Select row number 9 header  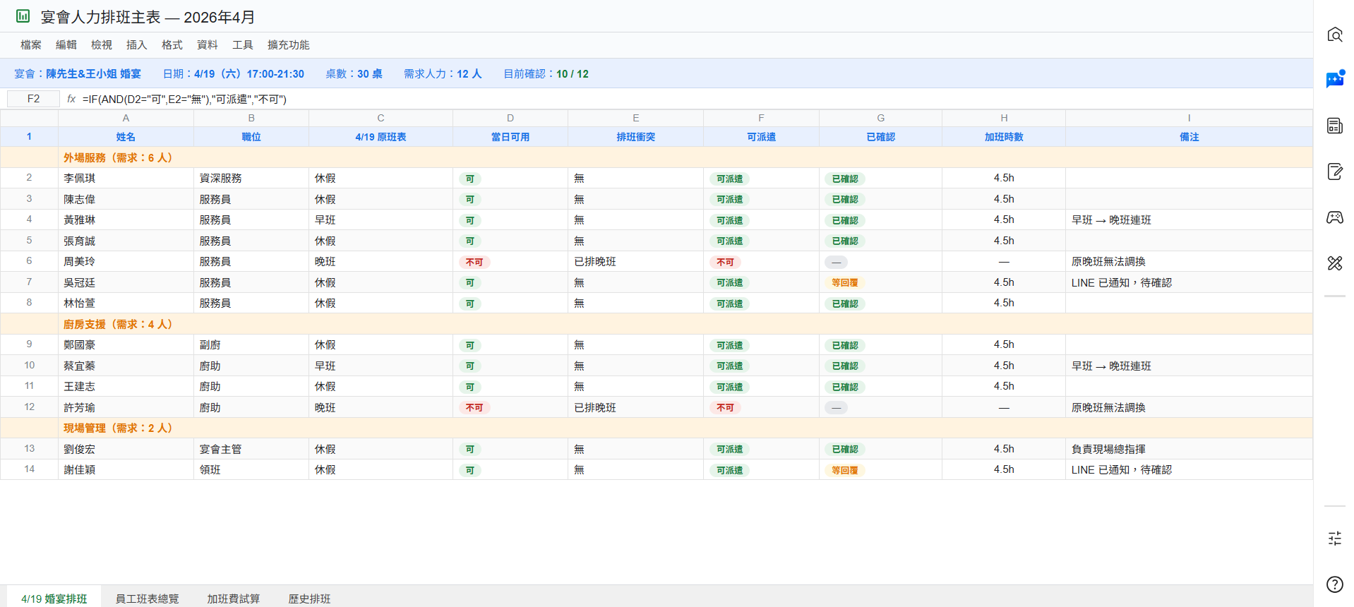pos(29,344)
